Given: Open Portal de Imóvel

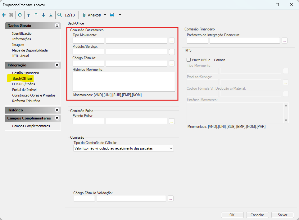Looking at the screenshot, I should click(24, 90).
